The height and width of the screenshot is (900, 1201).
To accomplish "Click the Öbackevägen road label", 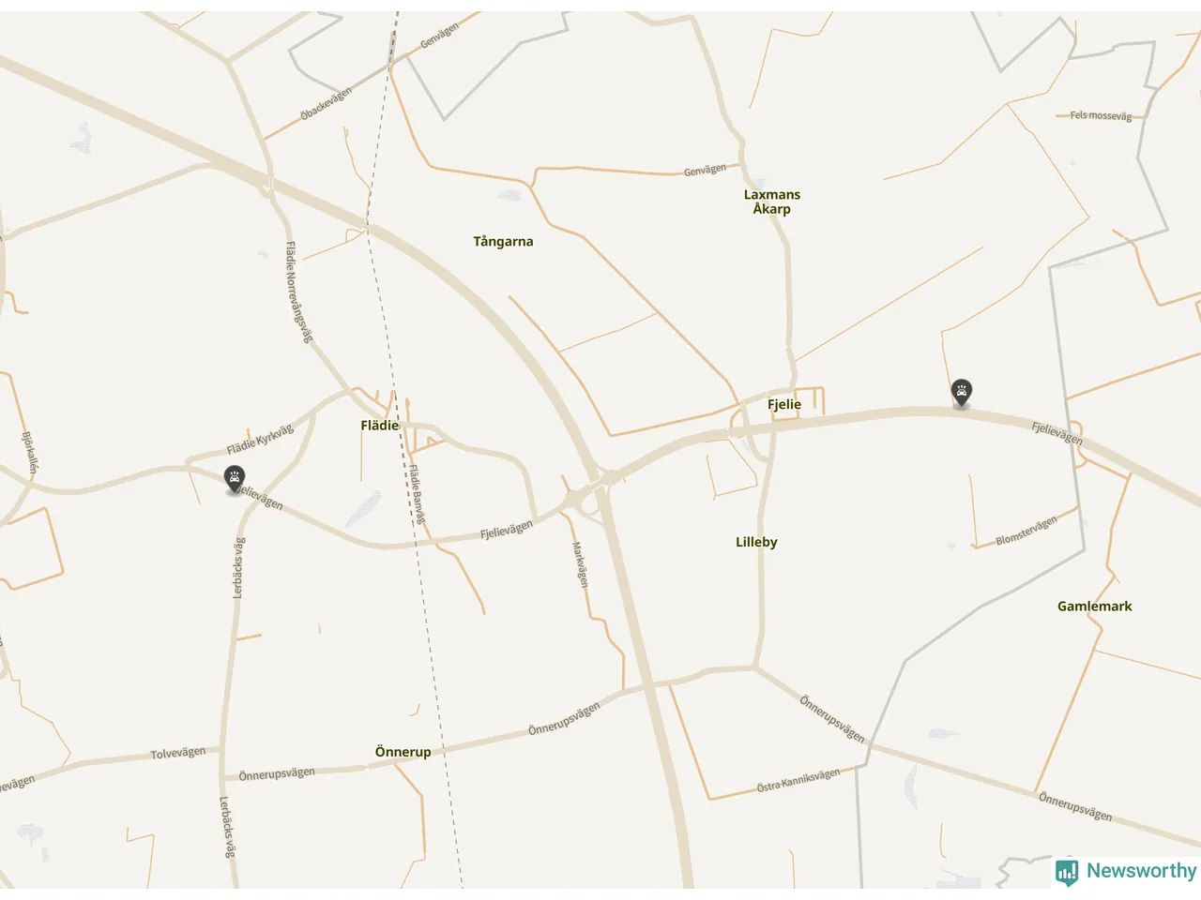I will click(x=327, y=103).
